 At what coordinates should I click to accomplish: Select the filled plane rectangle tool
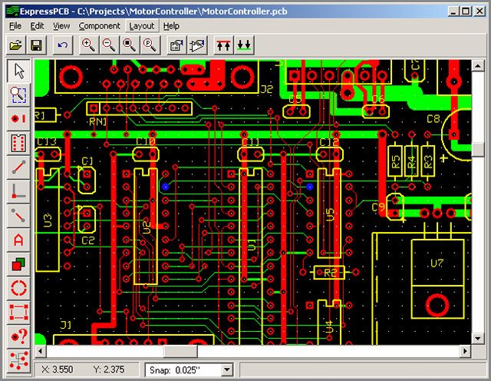(18, 264)
